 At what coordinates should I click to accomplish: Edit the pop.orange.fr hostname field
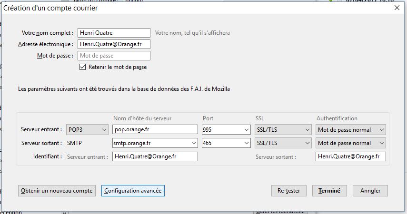tap(155, 129)
